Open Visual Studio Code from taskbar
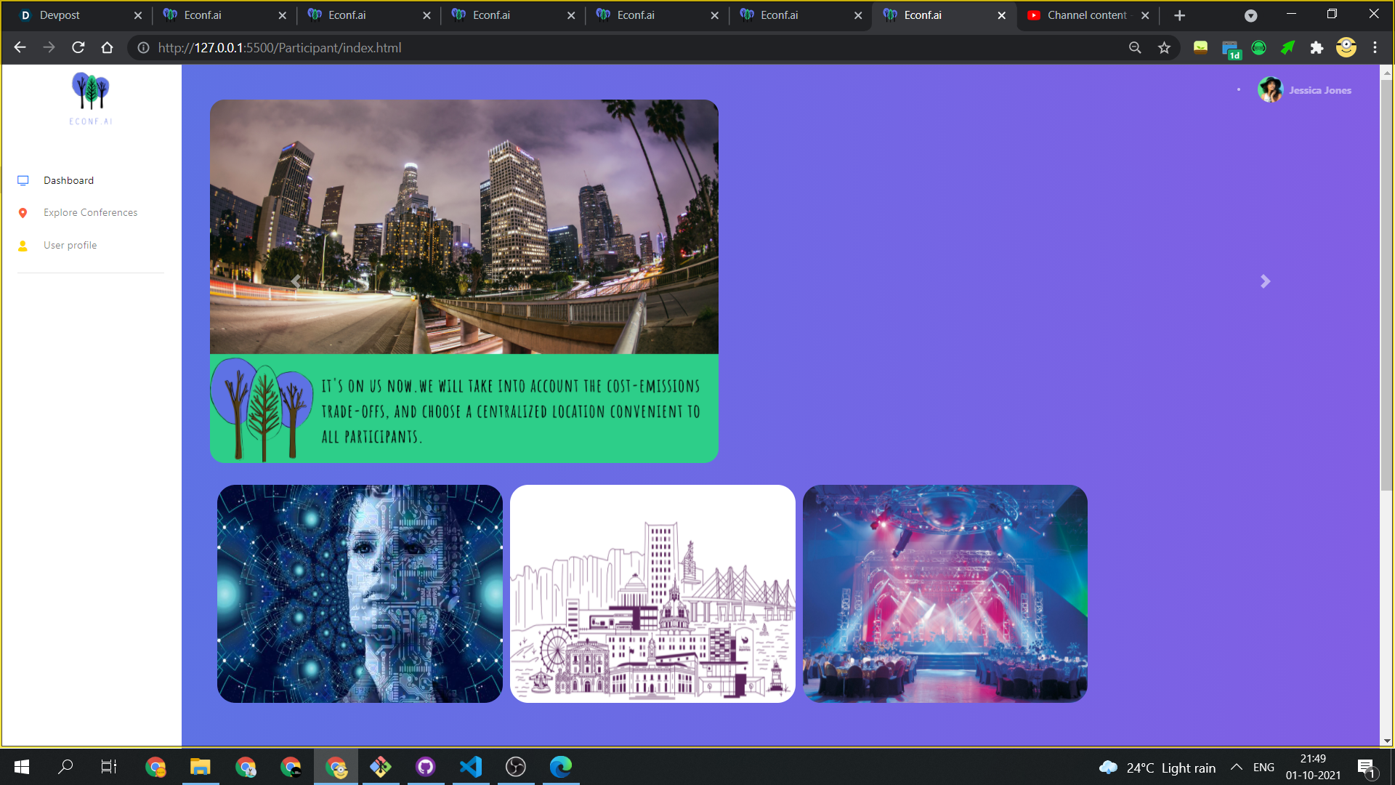 [x=471, y=767]
